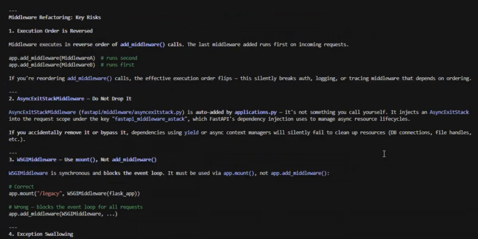This screenshot has height=239, width=478.
Task: Click the "# runs first" comment
Action: [118, 65]
